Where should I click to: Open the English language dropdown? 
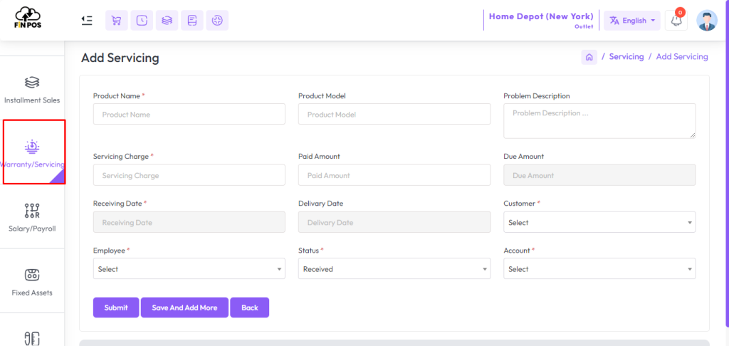(632, 21)
